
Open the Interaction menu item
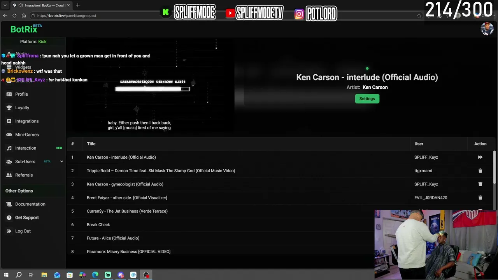26,148
